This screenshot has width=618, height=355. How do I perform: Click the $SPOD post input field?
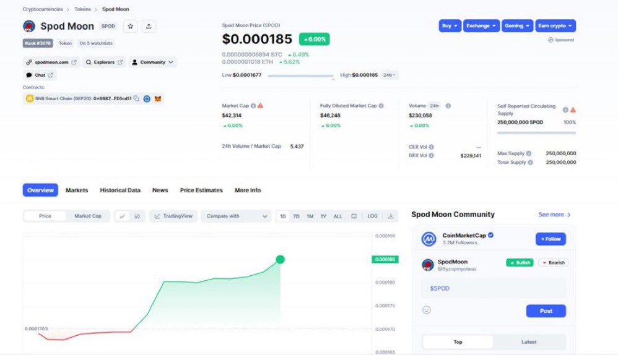[x=494, y=288]
